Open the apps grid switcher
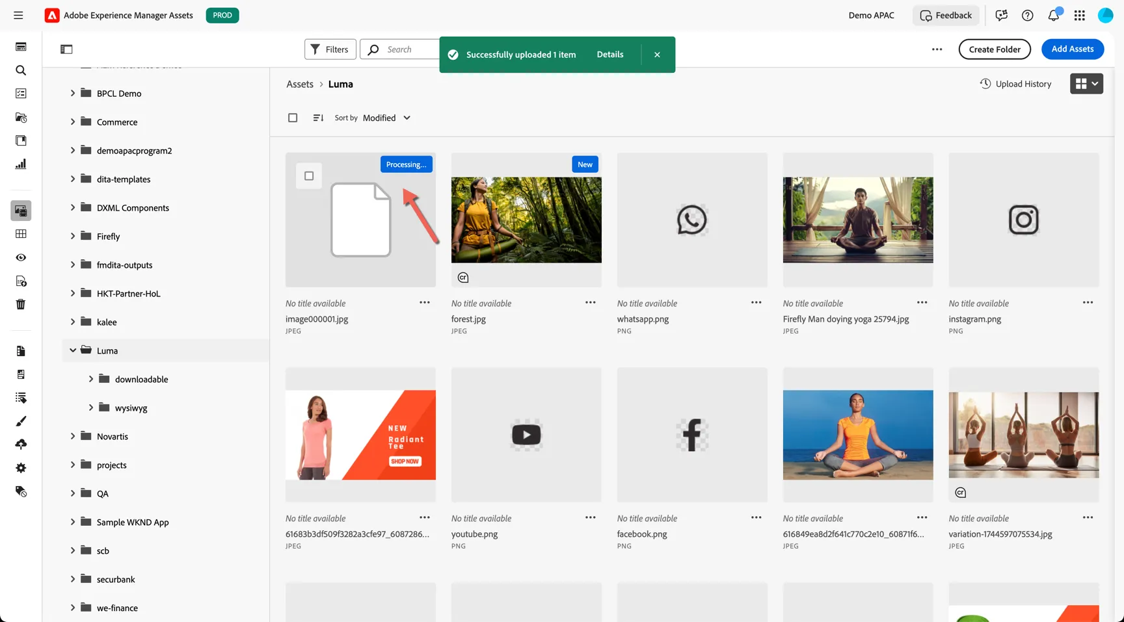This screenshot has height=622, width=1124. (1080, 16)
